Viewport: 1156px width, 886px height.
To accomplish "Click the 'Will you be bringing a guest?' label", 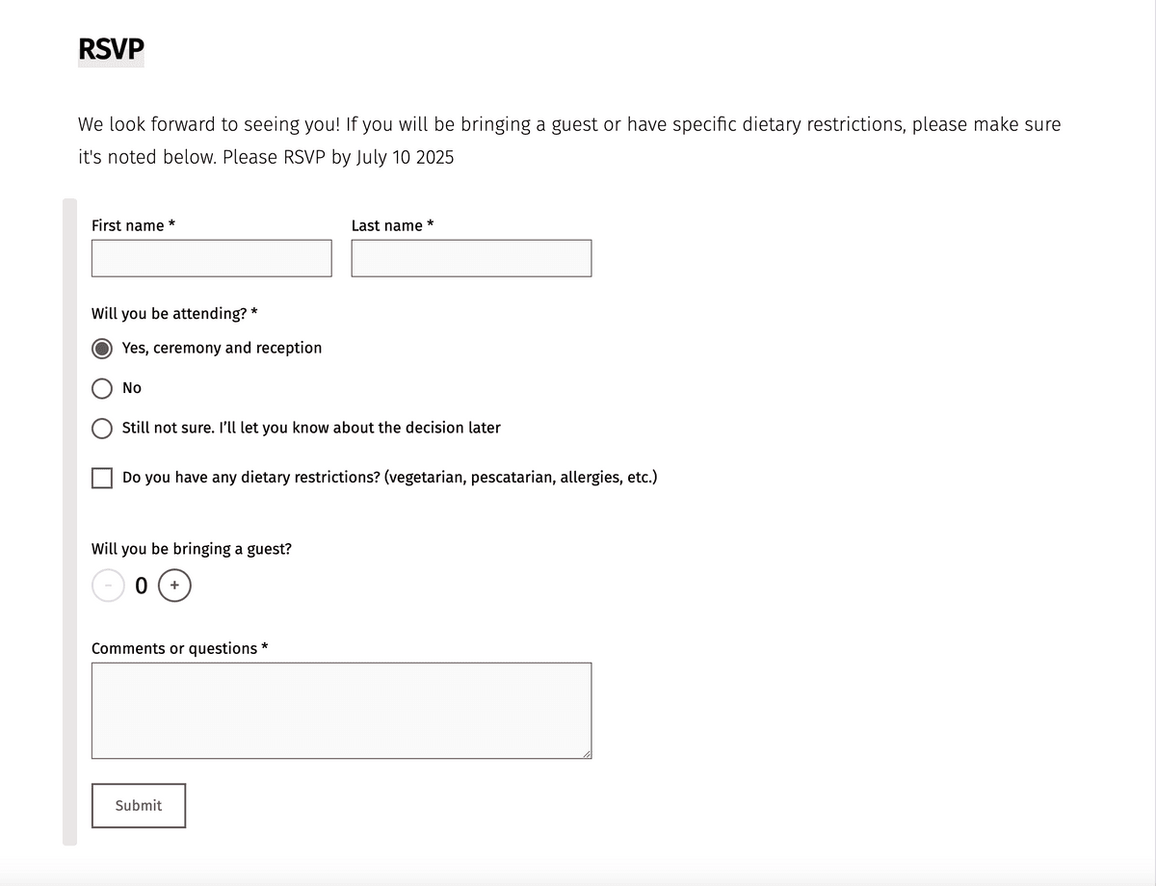I will point(192,549).
